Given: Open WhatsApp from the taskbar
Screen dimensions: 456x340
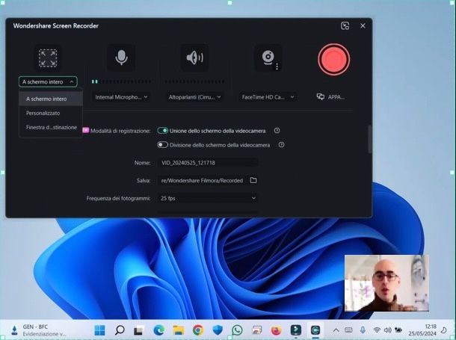Looking at the screenshot, I should coord(237,330).
